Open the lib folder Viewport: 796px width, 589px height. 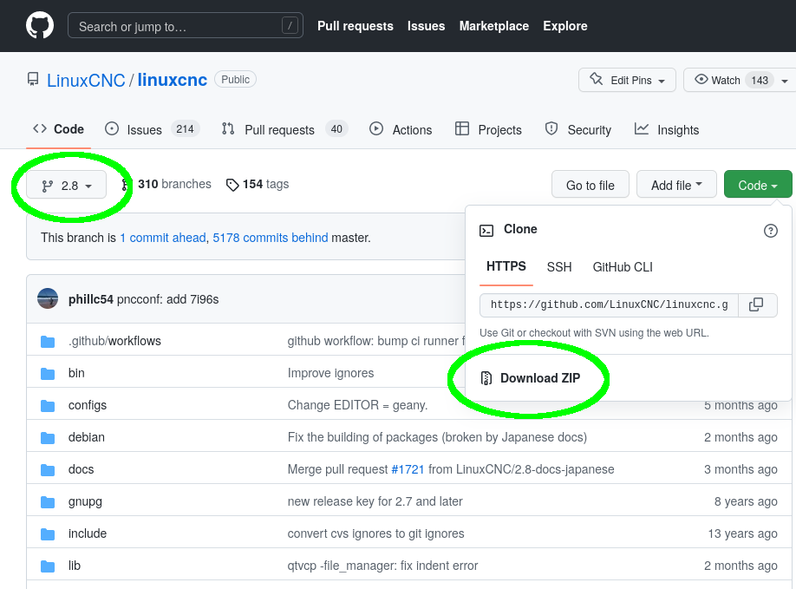coord(75,565)
